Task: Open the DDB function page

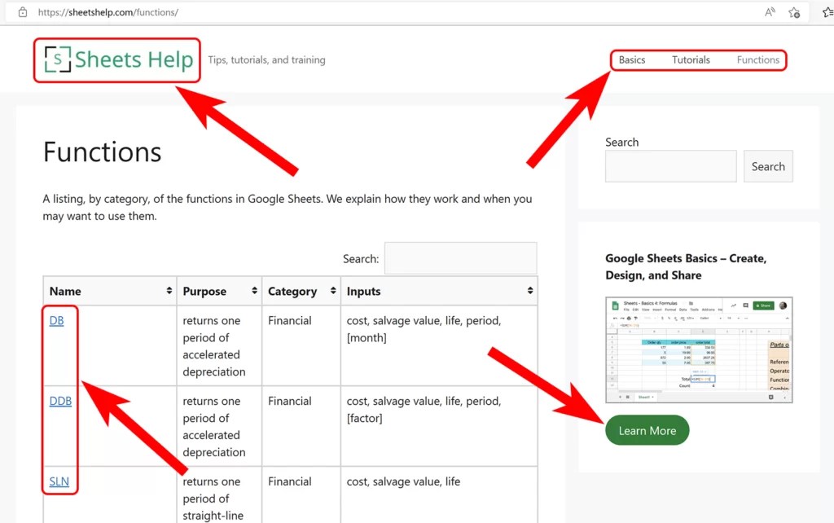Action: tap(60, 401)
